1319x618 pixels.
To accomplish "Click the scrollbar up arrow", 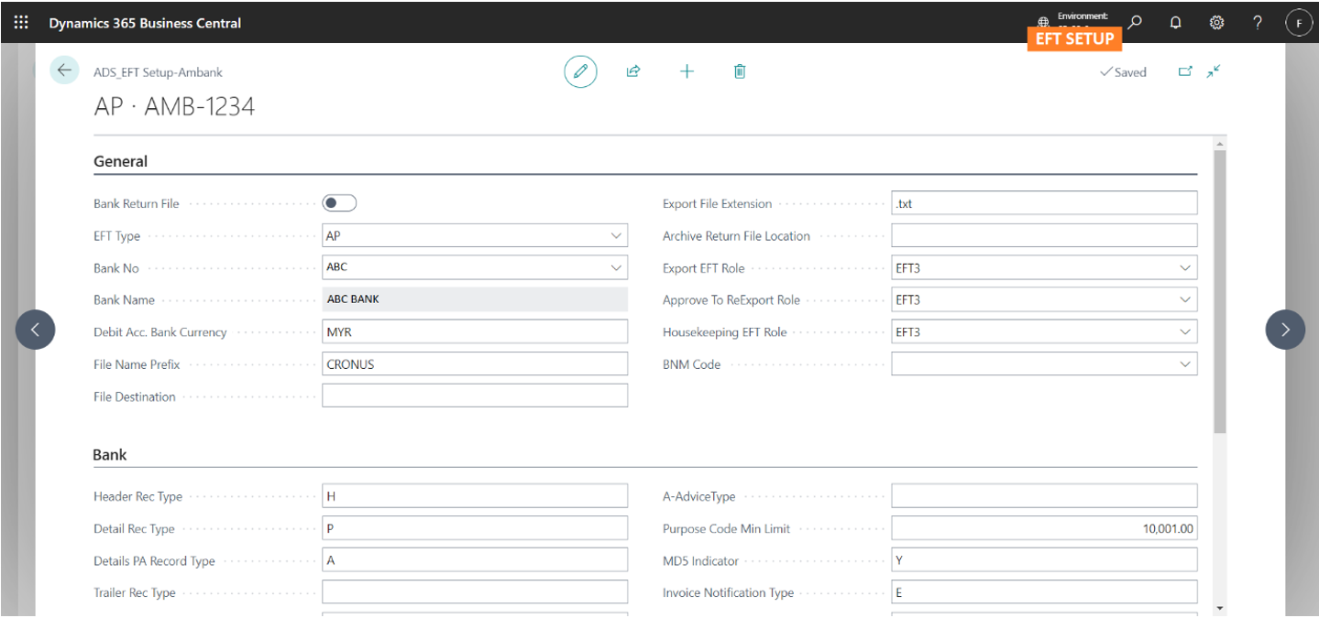I will pos(1219,145).
